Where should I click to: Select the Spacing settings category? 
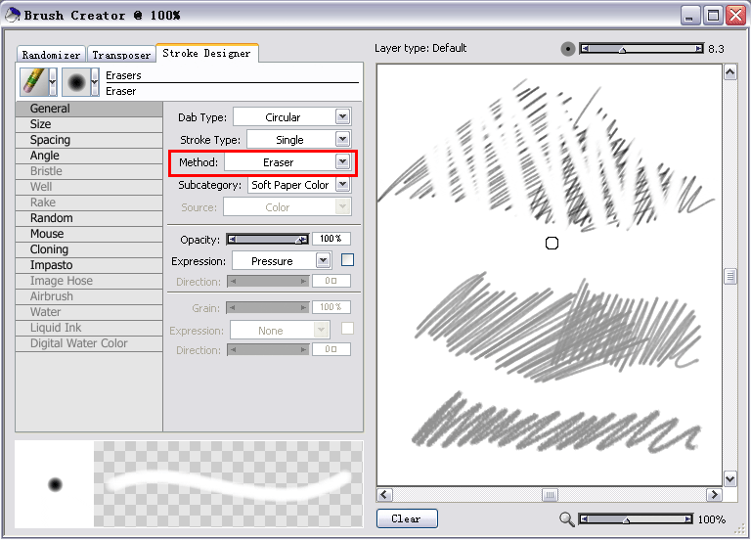pos(50,140)
